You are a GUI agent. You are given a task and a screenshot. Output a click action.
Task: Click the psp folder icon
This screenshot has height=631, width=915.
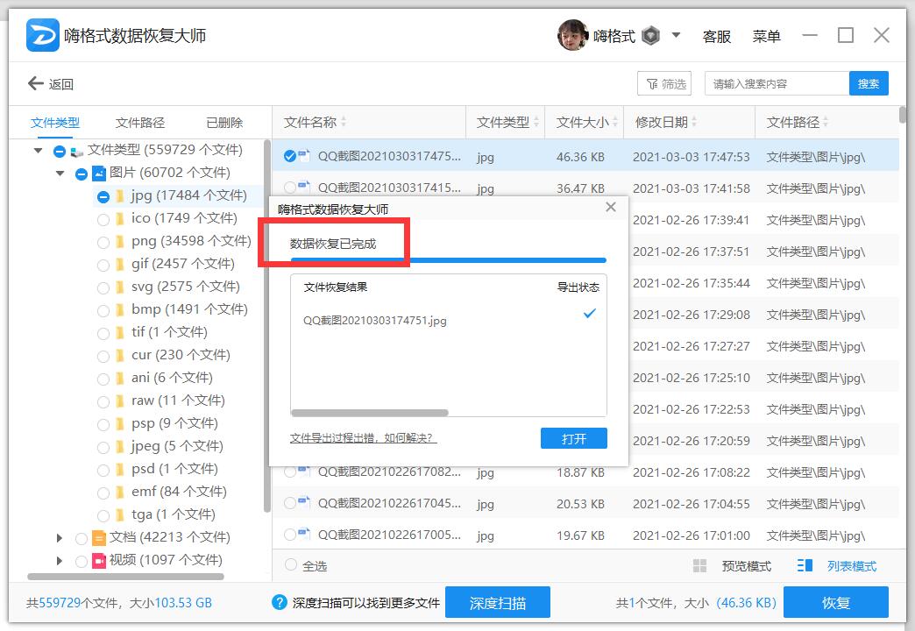119,424
